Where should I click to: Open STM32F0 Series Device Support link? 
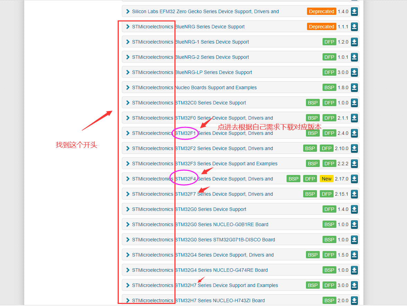pos(202,118)
